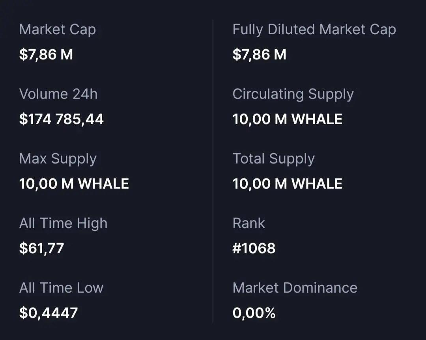Select the $0,4447 all time low value
426x340 pixels.
(x=49, y=313)
